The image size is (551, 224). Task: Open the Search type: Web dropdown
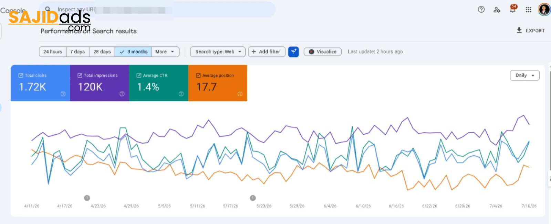coord(218,52)
